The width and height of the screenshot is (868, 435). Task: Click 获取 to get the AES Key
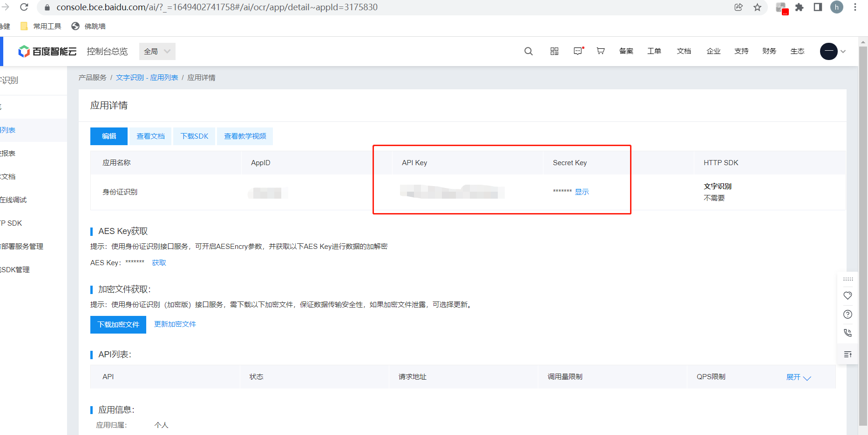point(159,263)
